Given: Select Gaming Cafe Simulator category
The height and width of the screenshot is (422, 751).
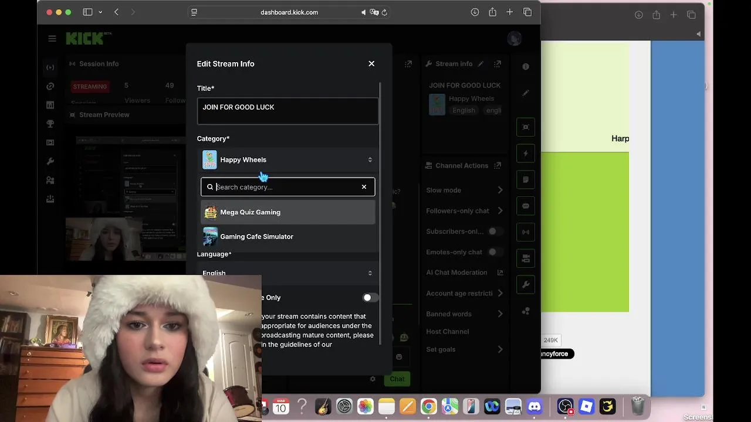Looking at the screenshot, I should tap(287, 237).
